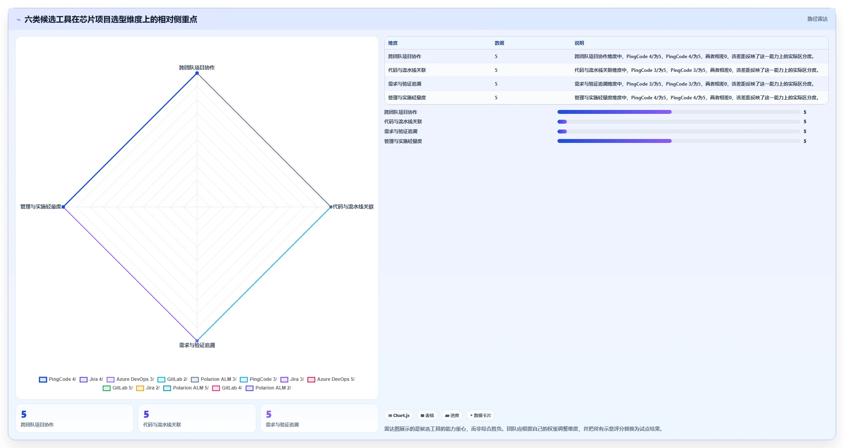This screenshot has height=448, width=844.
Task: Click the 路径雷达 label in header
Action: [817, 19]
